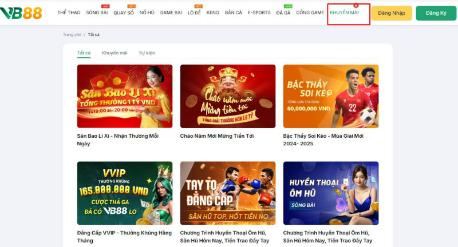The width and height of the screenshot is (458, 247).
Task: Switch to the Khuyến mãi tab
Action: [x=114, y=53]
